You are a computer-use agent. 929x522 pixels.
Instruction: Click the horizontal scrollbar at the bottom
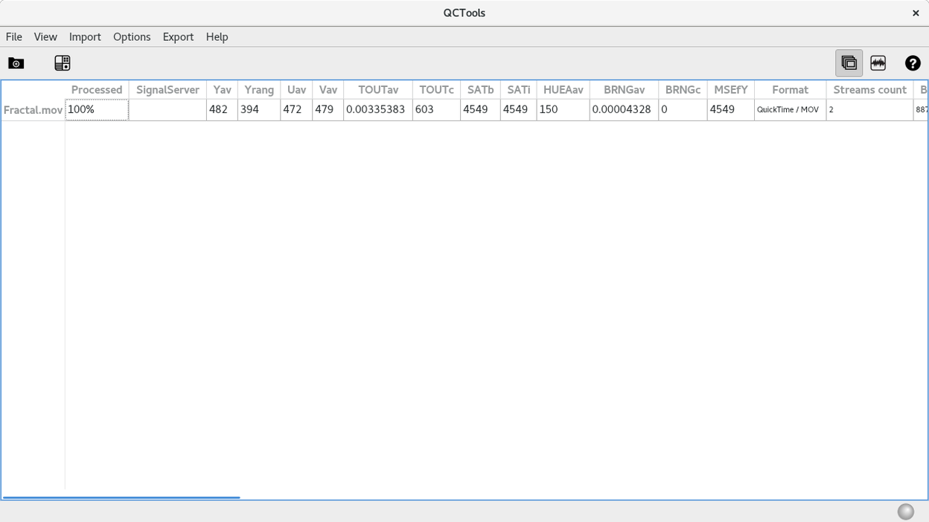point(121,496)
